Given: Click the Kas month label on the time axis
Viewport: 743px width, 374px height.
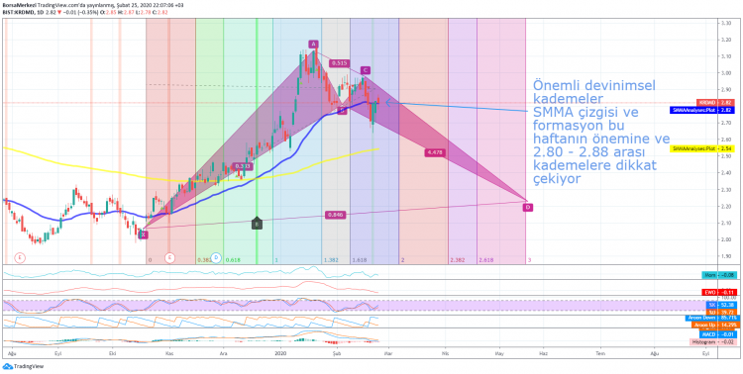Looking at the screenshot, I should 168,352.
